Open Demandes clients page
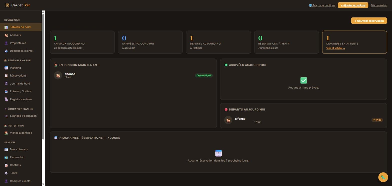 click(x=21, y=51)
